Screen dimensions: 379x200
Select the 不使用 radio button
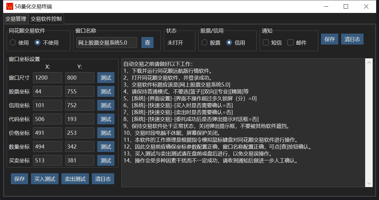point(37,43)
